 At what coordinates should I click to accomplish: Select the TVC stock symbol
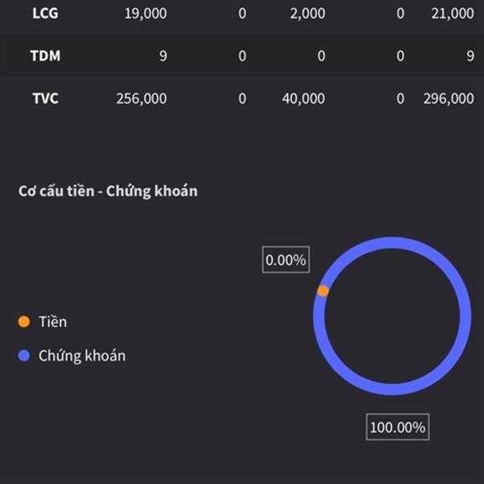click(x=45, y=98)
